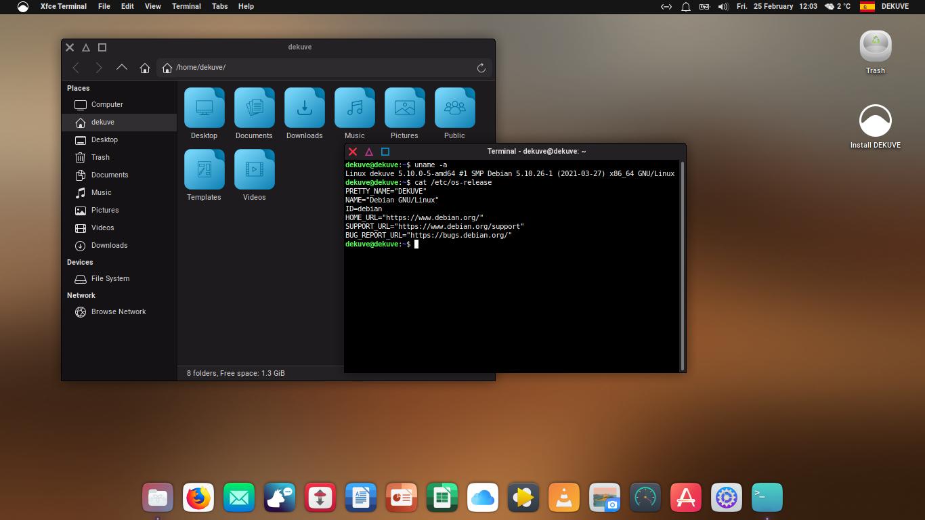Select dekuve in Places sidebar
The height and width of the screenshot is (520, 925).
(x=119, y=122)
